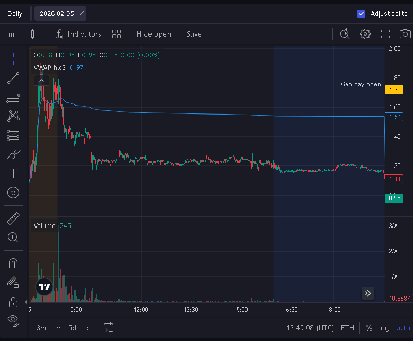Toggle log scale mode
This screenshot has width=413, height=341.
point(384,328)
